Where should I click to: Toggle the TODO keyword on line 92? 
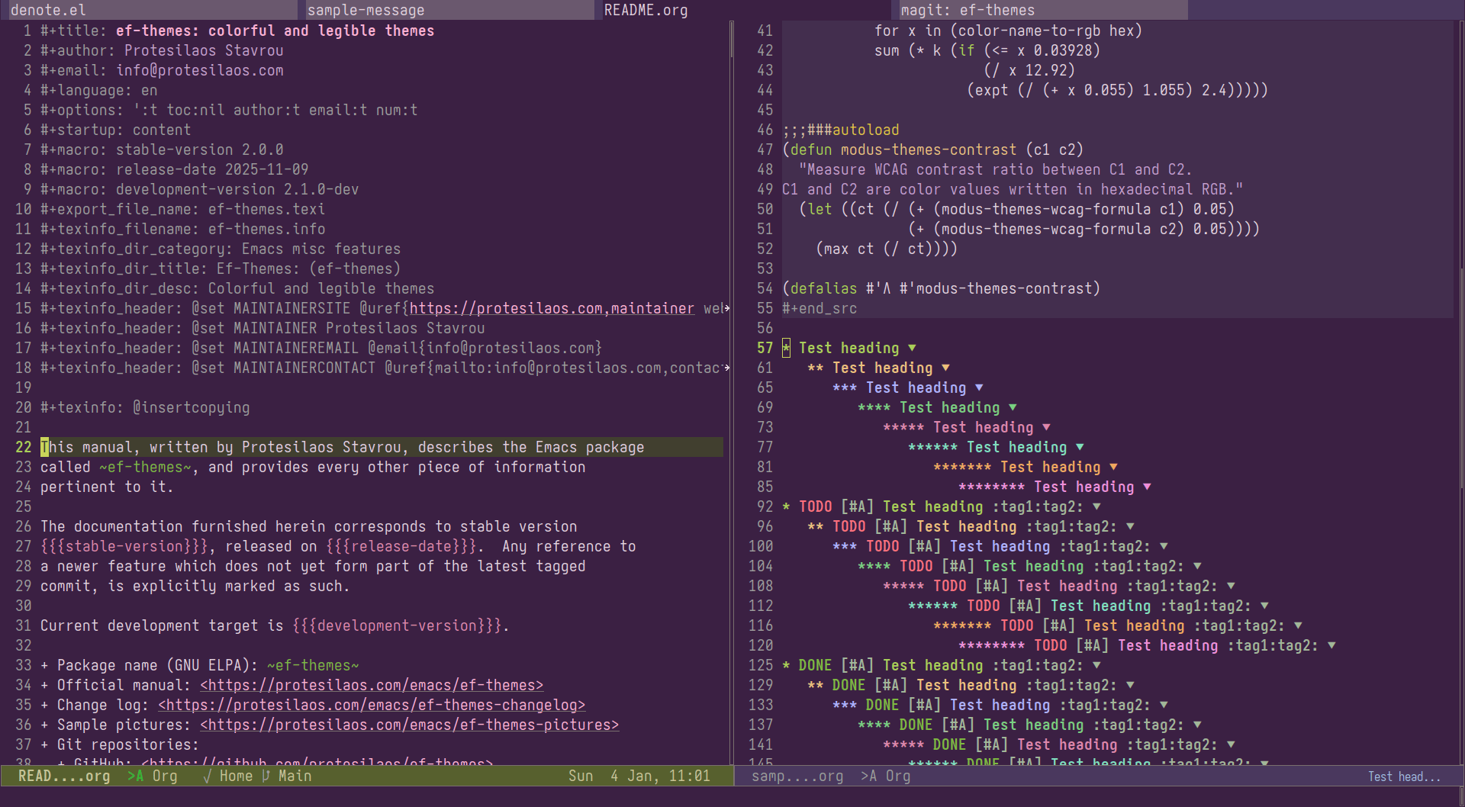815,507
